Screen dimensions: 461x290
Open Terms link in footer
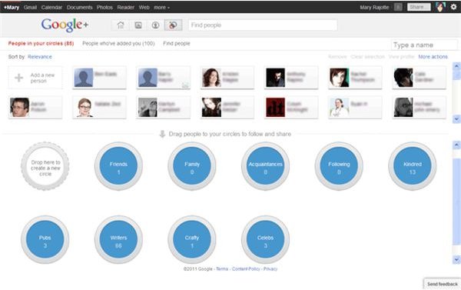(x=222, y=268)
